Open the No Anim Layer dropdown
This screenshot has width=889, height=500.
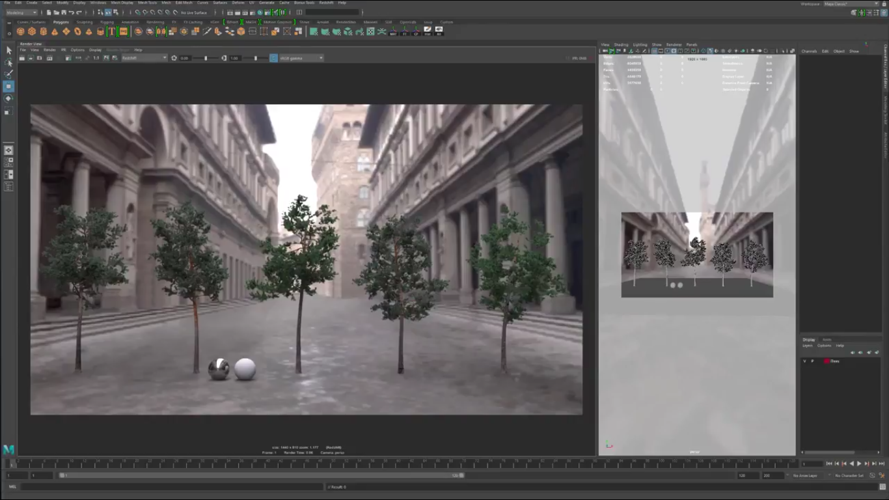click(808, 475)
